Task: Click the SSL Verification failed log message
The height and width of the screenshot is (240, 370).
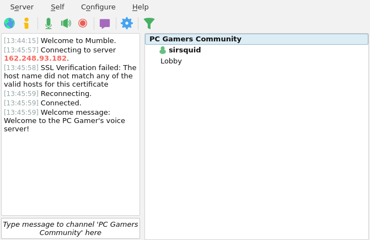Action: pos(70,76)
